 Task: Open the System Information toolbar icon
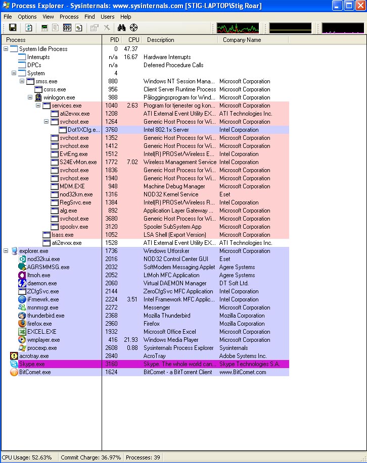point(44,28)
